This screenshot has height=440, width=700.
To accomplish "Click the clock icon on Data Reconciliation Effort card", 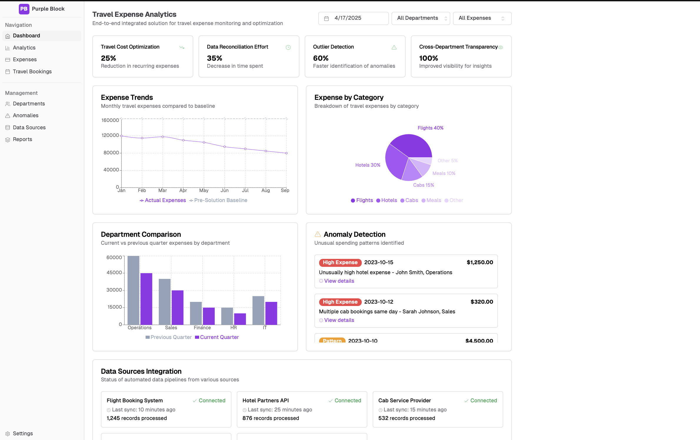I will tap(288, 47).
